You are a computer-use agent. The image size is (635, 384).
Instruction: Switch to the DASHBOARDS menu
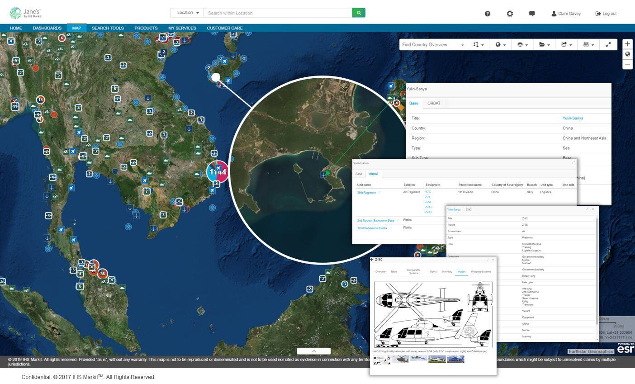47,28
